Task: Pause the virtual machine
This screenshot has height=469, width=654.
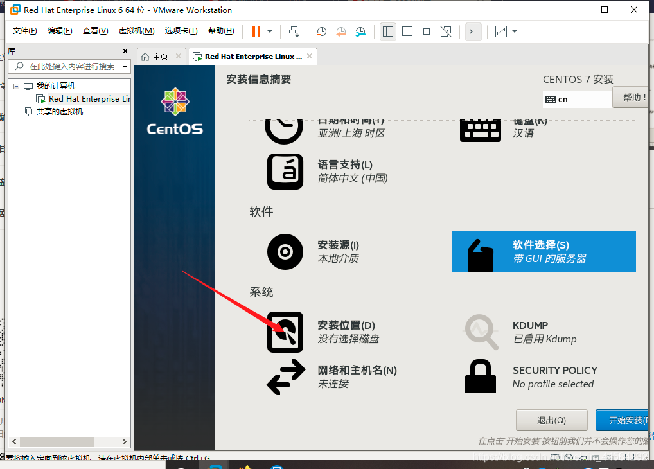Action: (256, 31)
